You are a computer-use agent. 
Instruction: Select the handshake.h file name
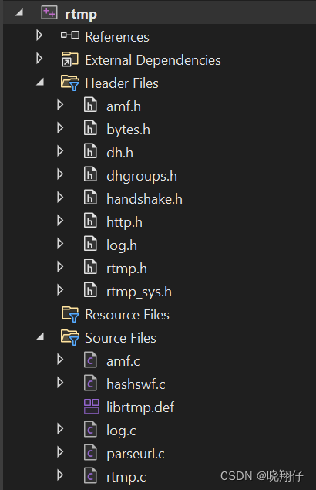pyautogui.click(x=145, y=199)
